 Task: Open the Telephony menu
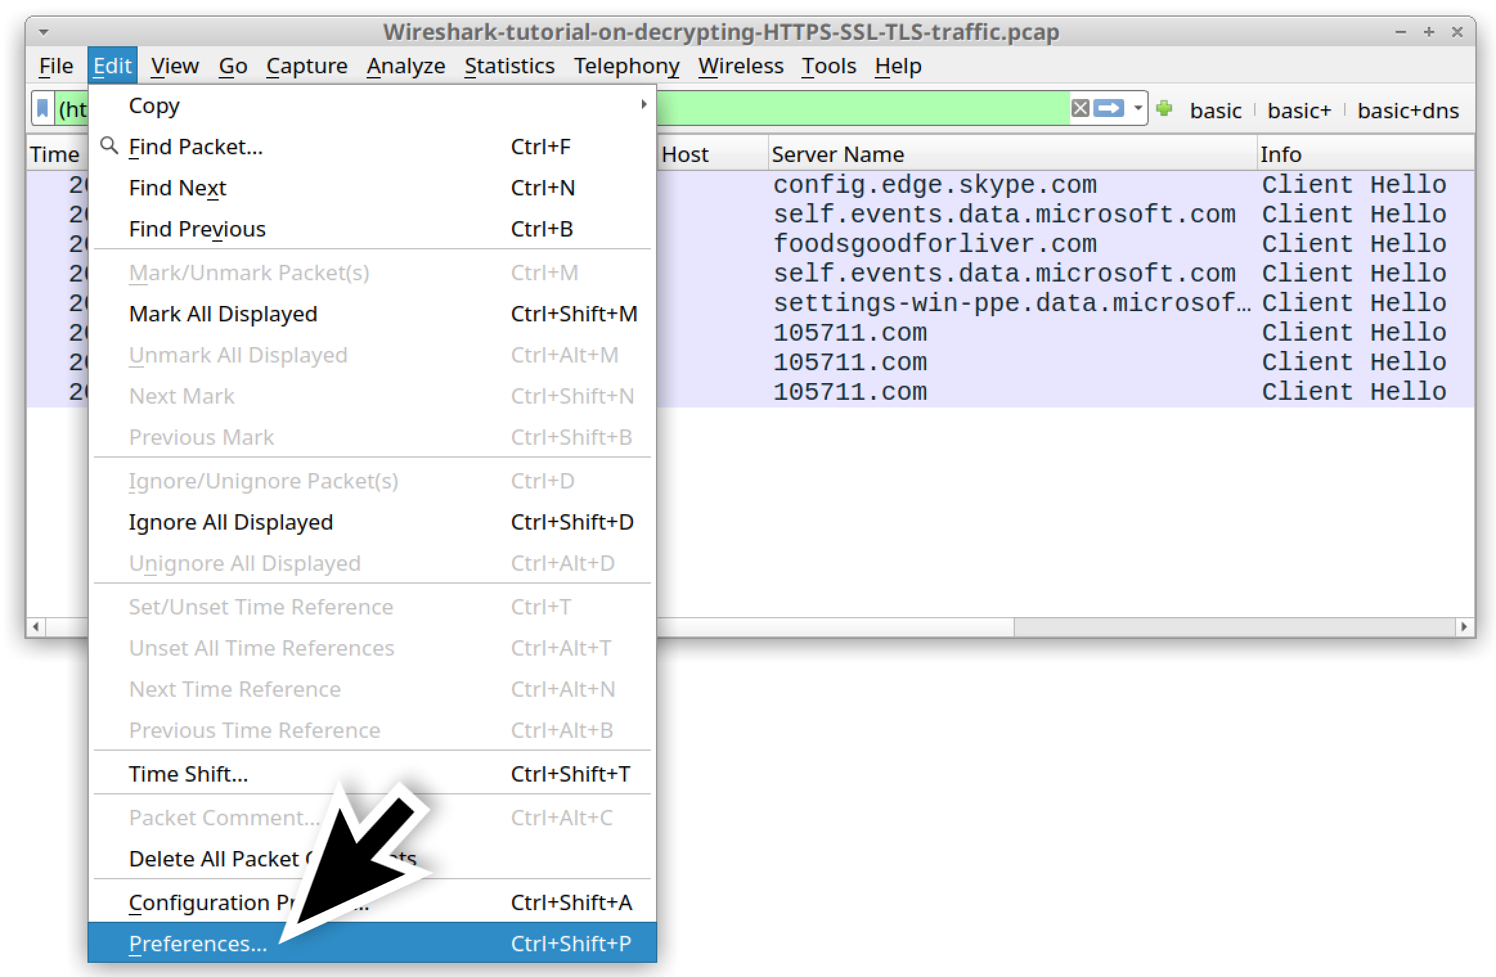coord(627,66)
